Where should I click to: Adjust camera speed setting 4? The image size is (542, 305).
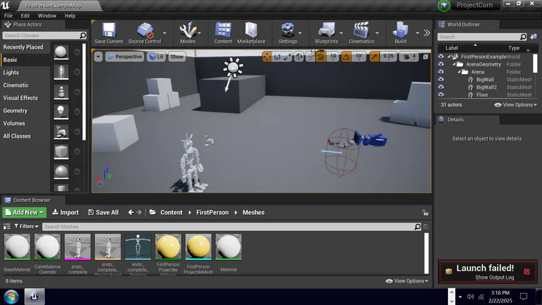410,57
